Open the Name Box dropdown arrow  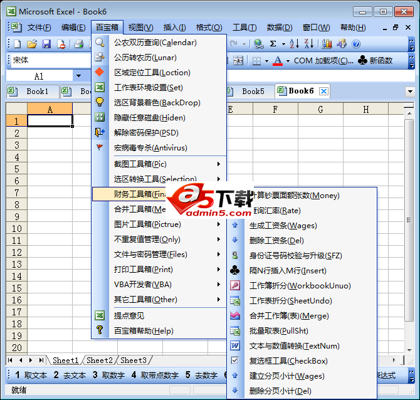point(78,76)
